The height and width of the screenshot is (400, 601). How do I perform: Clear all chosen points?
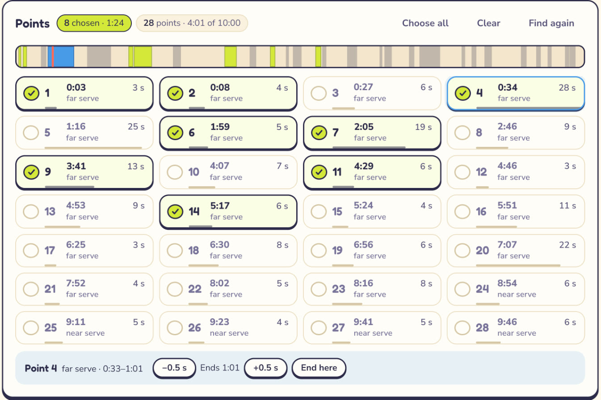[x=489, y=23]
